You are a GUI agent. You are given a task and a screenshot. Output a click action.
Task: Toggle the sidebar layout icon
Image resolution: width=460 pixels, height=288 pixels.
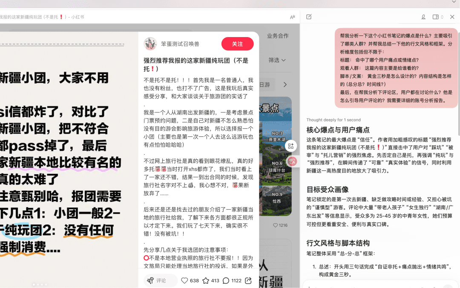point(436,17)
